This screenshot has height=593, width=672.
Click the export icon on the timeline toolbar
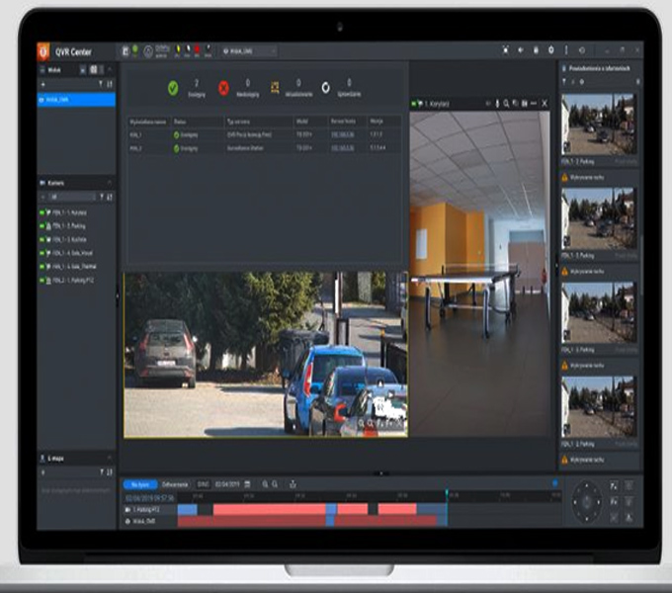coord(292,484)
